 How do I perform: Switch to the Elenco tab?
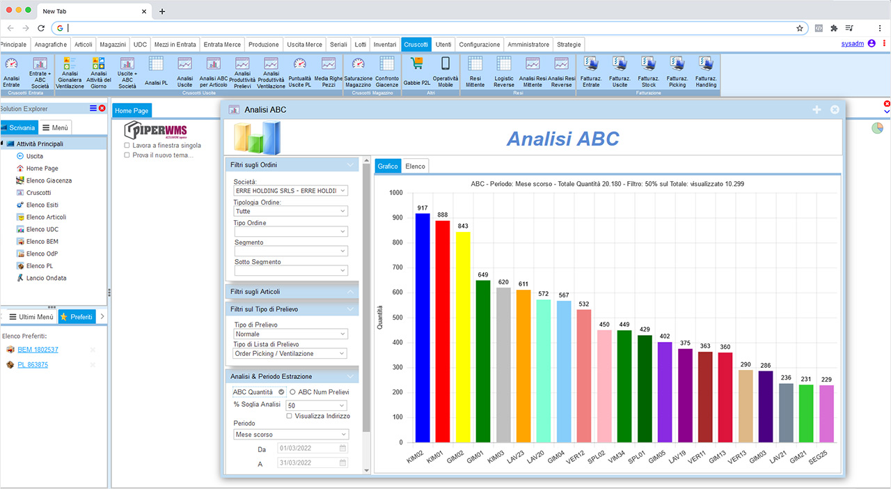click(416, 166)
